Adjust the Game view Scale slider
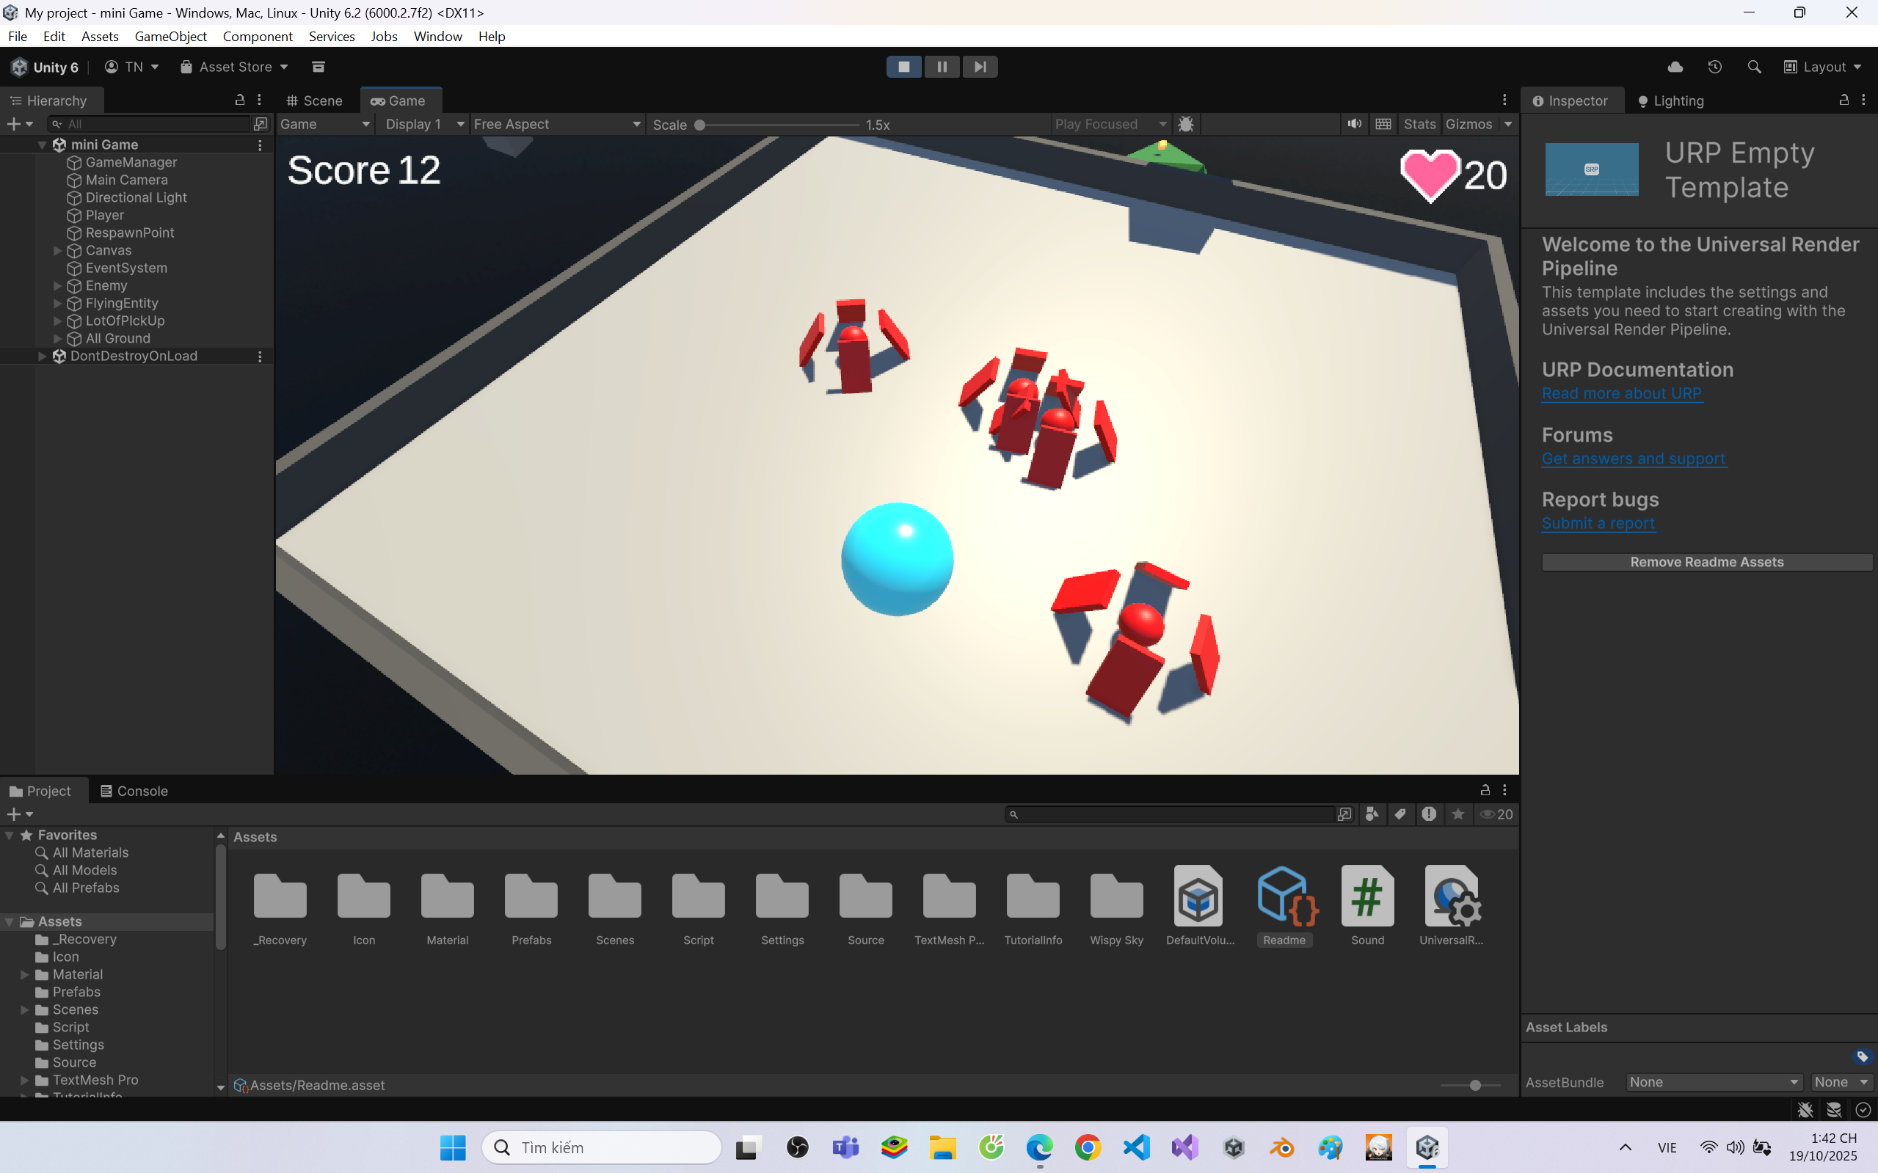The height and width of the screenshot is (1173, 1878). point(700,125)
